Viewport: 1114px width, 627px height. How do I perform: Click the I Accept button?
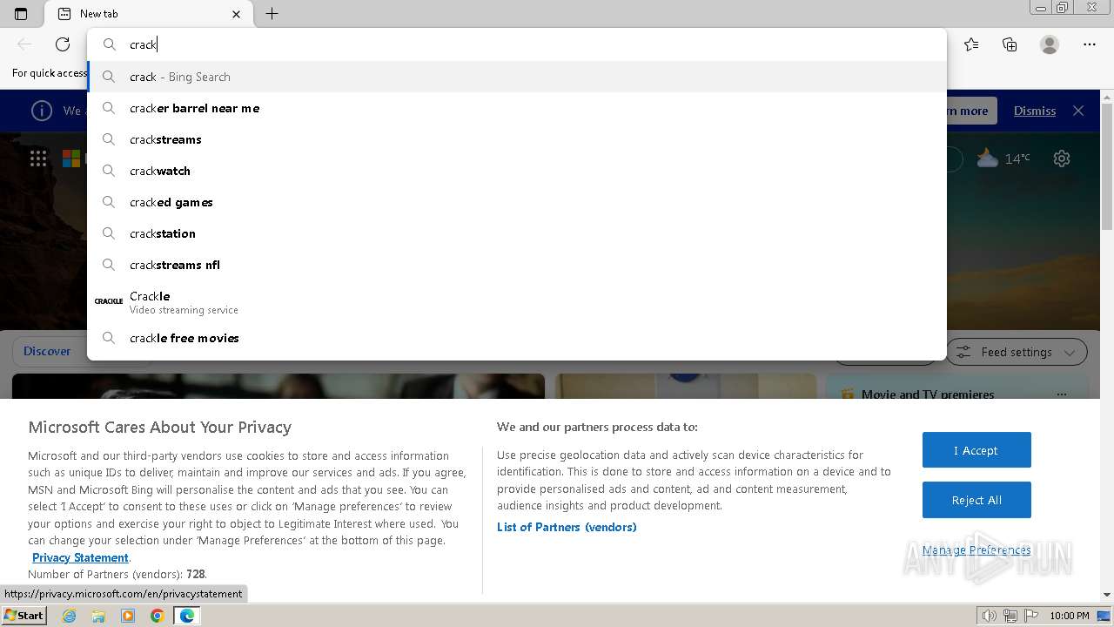(x=976, y=450)
